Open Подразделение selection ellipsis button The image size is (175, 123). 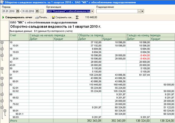click(x=139, y=11)
